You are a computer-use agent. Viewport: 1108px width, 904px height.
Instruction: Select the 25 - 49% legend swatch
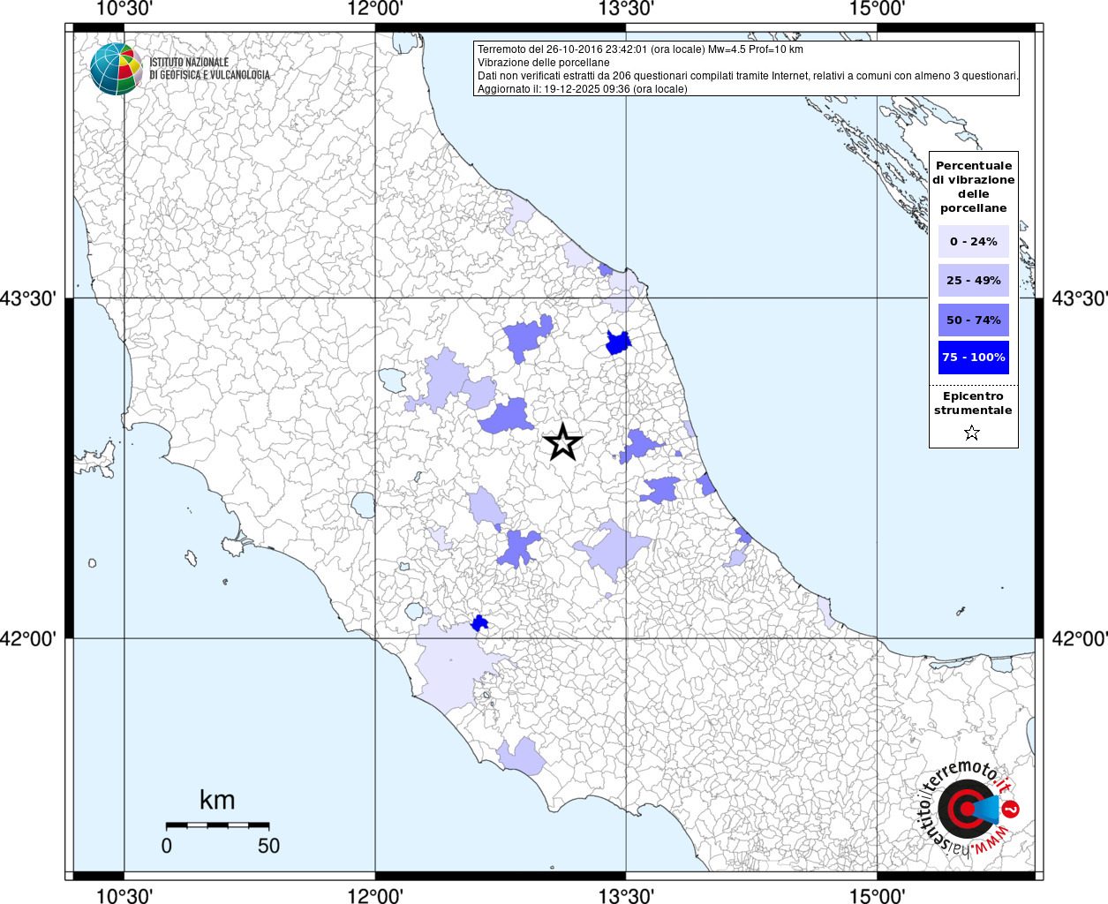[x=973, y=281]
